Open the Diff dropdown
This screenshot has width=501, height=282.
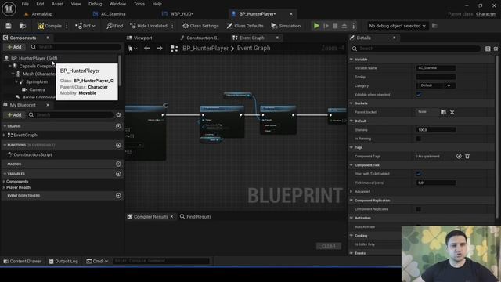[85, 26]
